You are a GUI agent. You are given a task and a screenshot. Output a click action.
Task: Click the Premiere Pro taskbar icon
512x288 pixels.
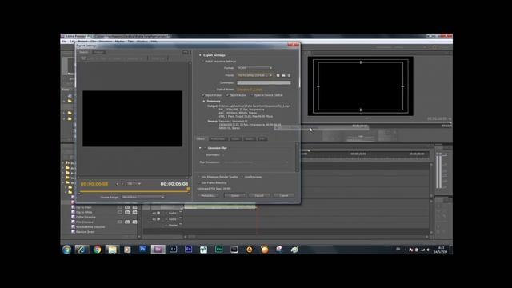coord(158,250)
